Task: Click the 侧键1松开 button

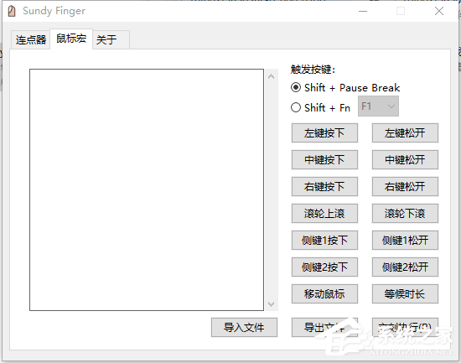Action: (405, 240)
